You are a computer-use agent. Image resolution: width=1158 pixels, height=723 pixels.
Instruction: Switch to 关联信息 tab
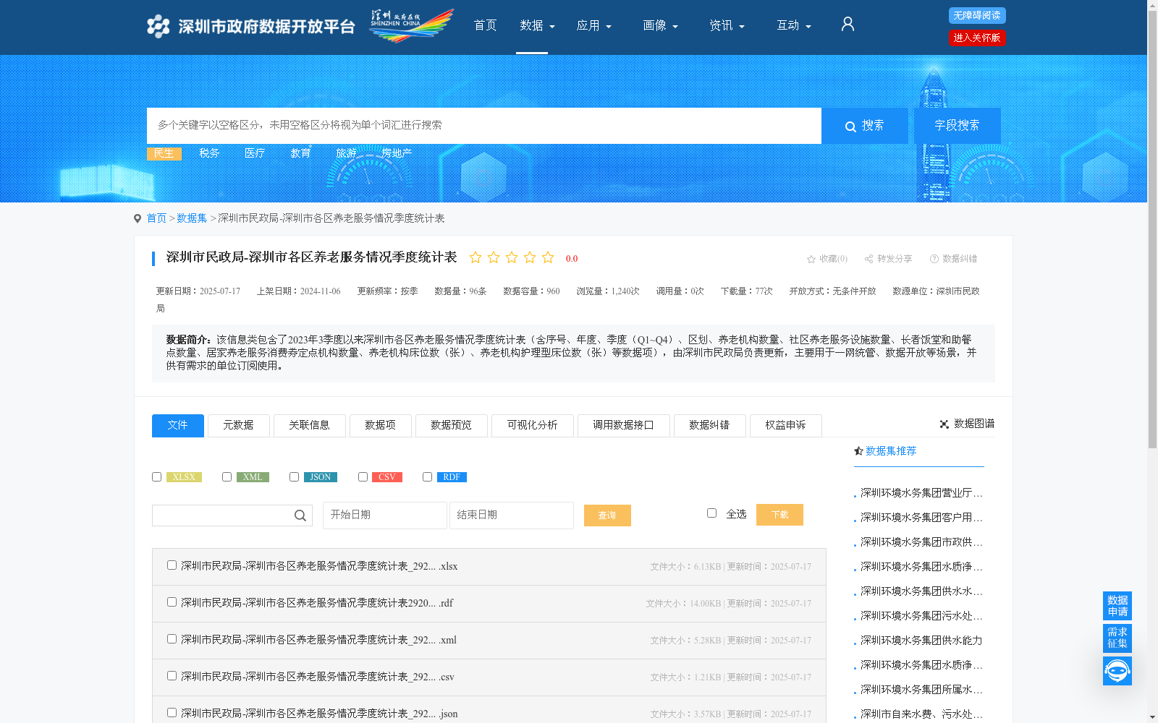(x=309, y=425)
